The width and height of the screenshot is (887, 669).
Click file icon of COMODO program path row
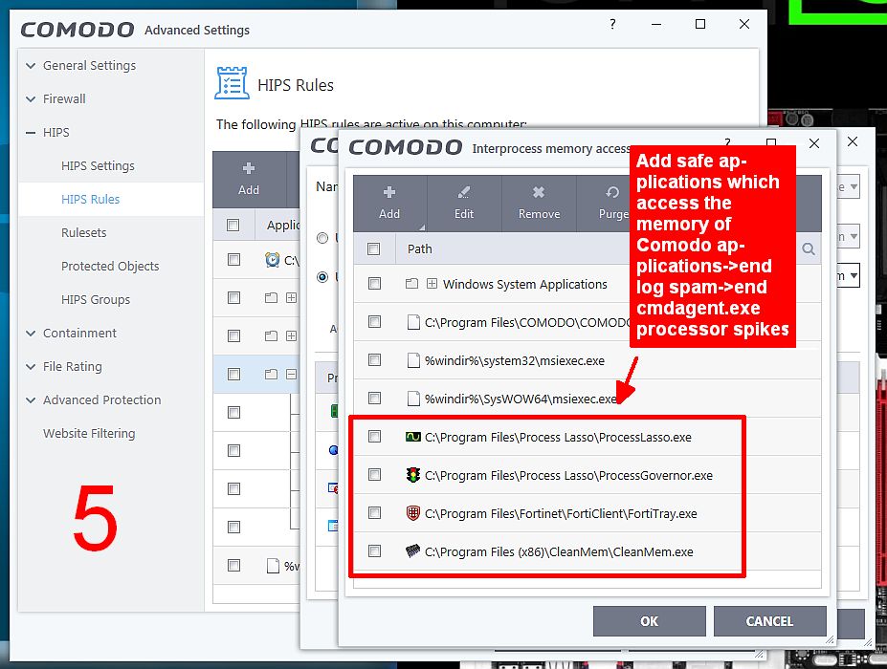coord(413,322)
